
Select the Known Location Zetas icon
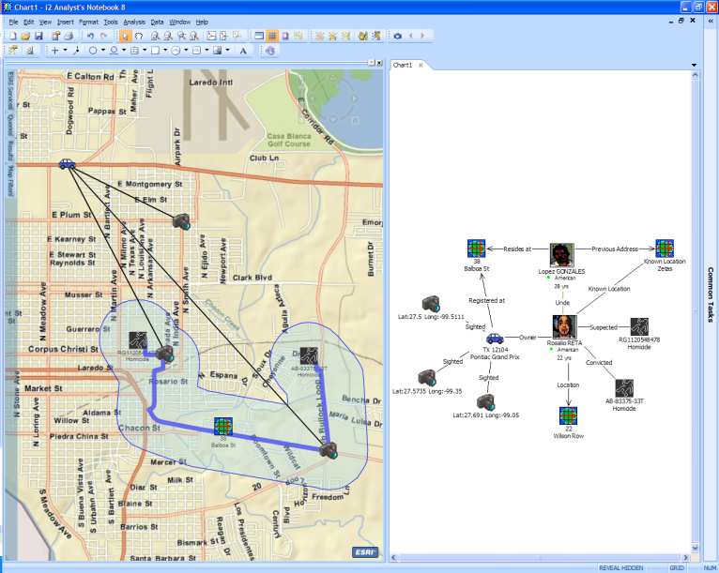(665, 249)
